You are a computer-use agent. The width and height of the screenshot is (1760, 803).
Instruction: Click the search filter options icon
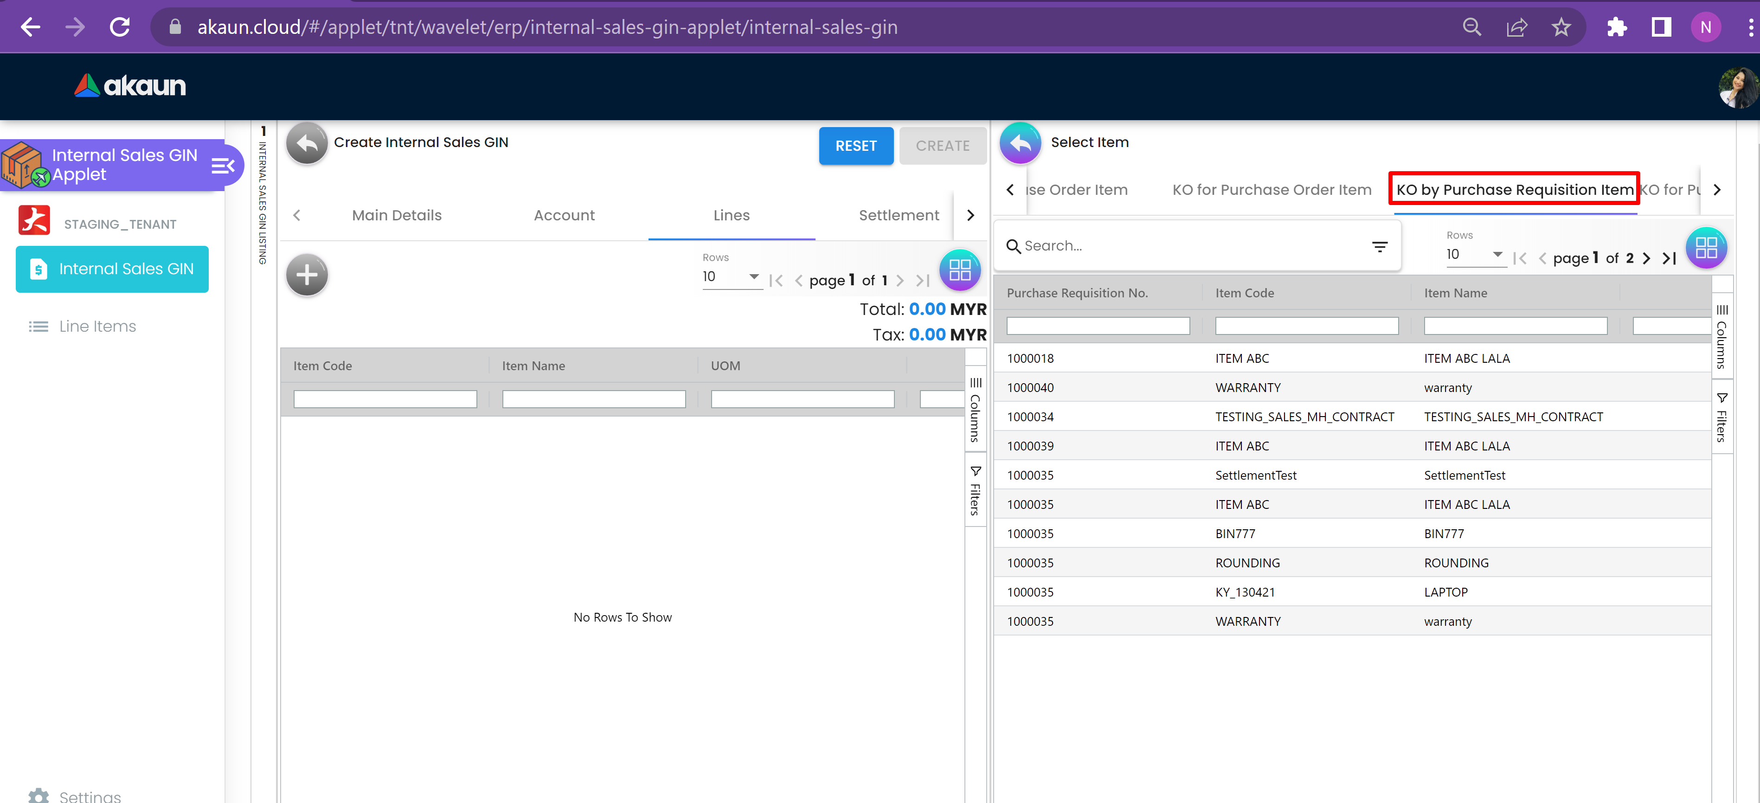1380,246
